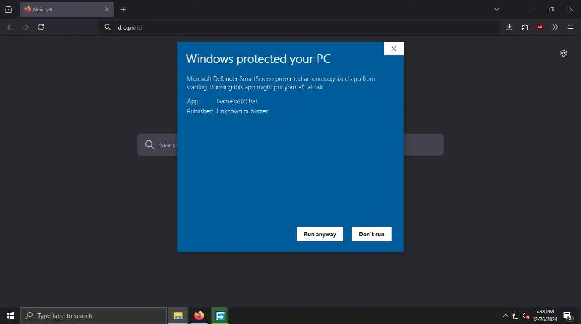Screen dimensions: 581x324
Task: Click the Game.txt(2).bat app name
Action: pyautogui.click(x=237, y=101)
